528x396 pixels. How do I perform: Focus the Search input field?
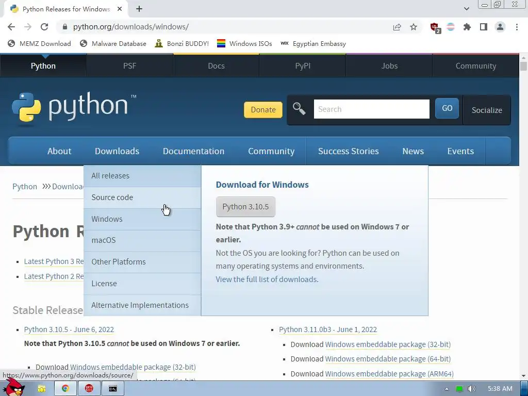[x=371, y=109]
